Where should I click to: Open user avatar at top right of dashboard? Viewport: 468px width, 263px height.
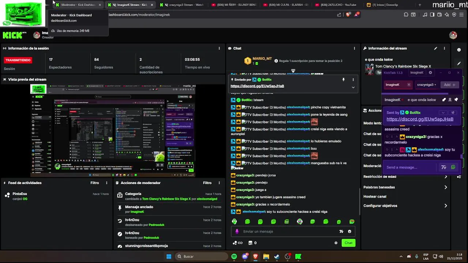point(453,35)
